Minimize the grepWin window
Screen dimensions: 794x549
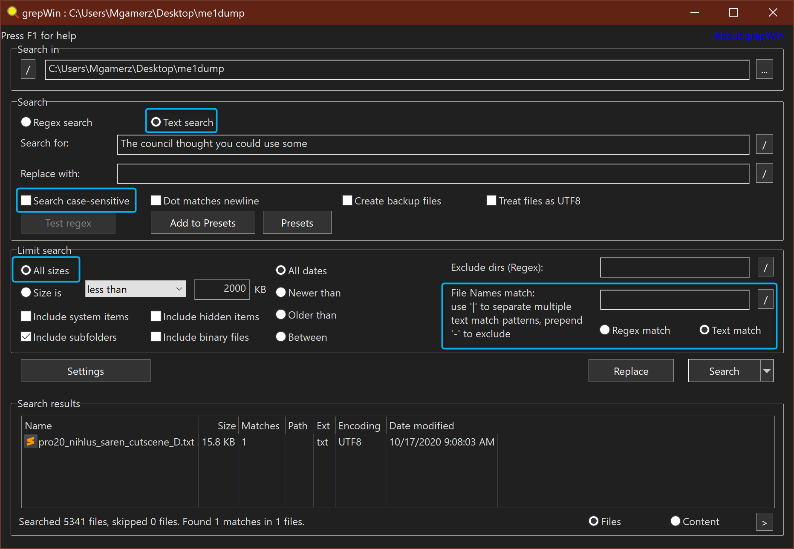[x=695, y=12]
